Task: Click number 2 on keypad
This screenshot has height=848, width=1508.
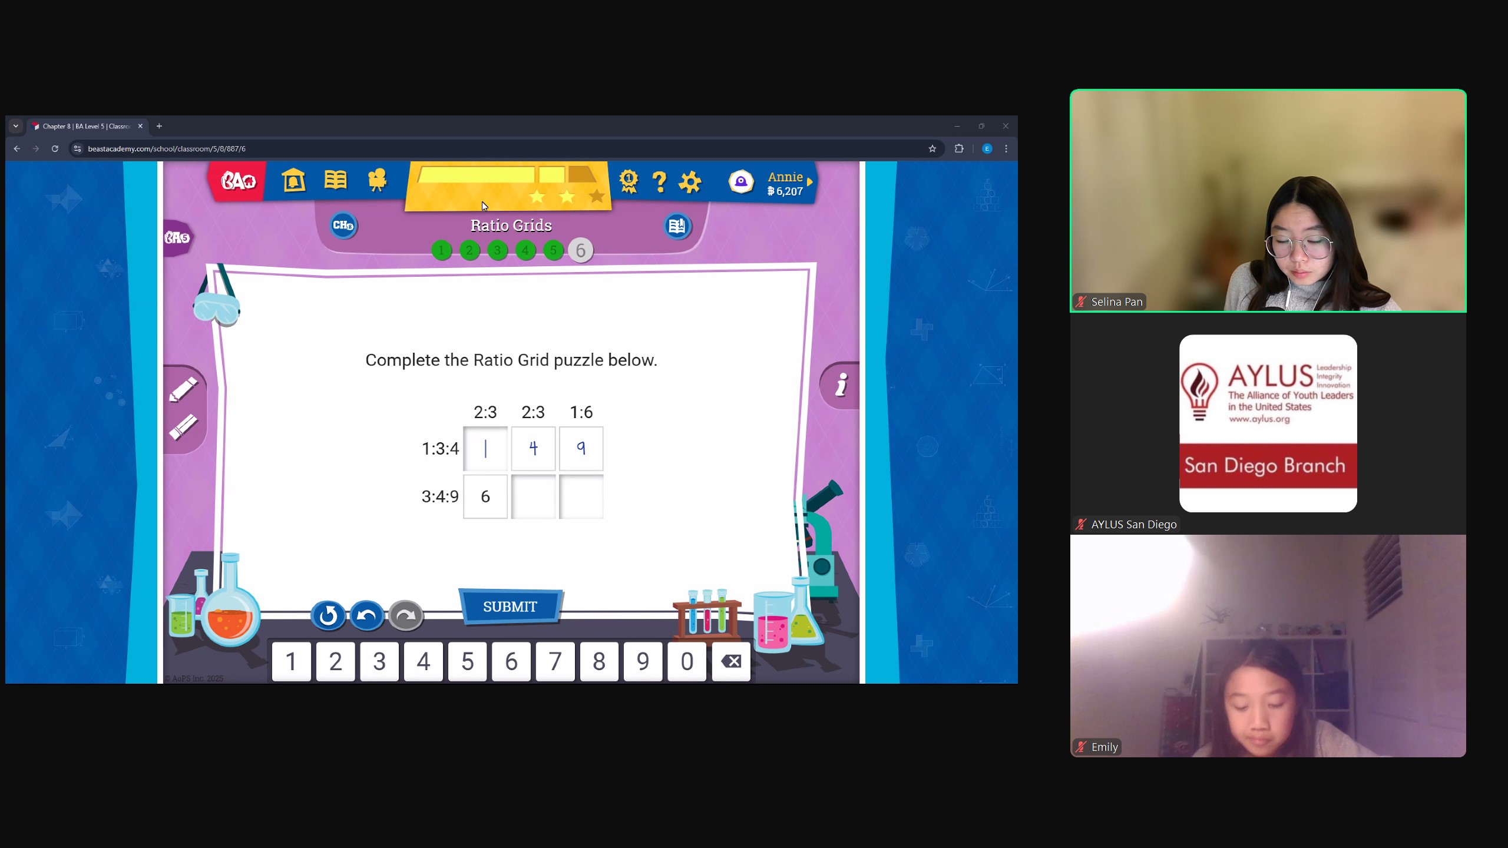Action: click(x=336, y=661)
